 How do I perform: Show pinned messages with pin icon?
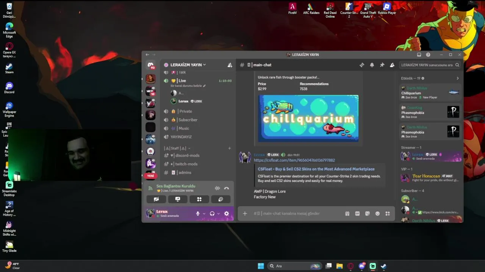382,65
